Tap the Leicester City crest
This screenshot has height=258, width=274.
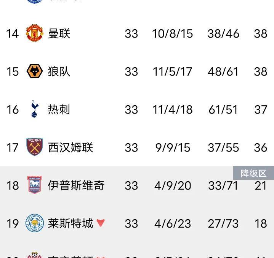pyautogui.click(x=34, y=223)
